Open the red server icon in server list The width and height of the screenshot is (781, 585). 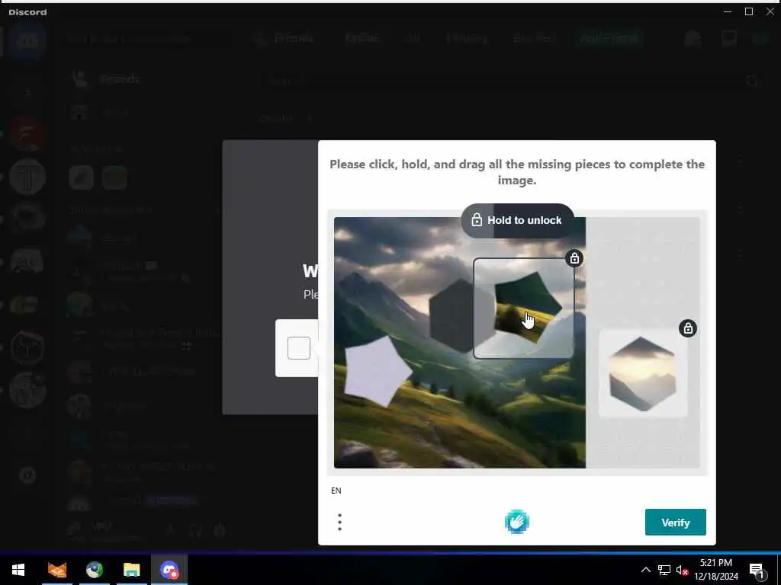click(27, 133)
